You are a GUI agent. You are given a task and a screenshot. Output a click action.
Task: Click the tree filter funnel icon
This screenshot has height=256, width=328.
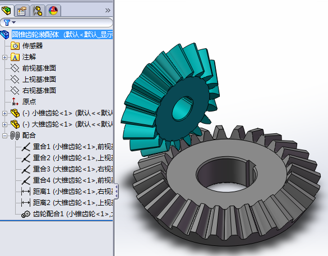(7, 22)
